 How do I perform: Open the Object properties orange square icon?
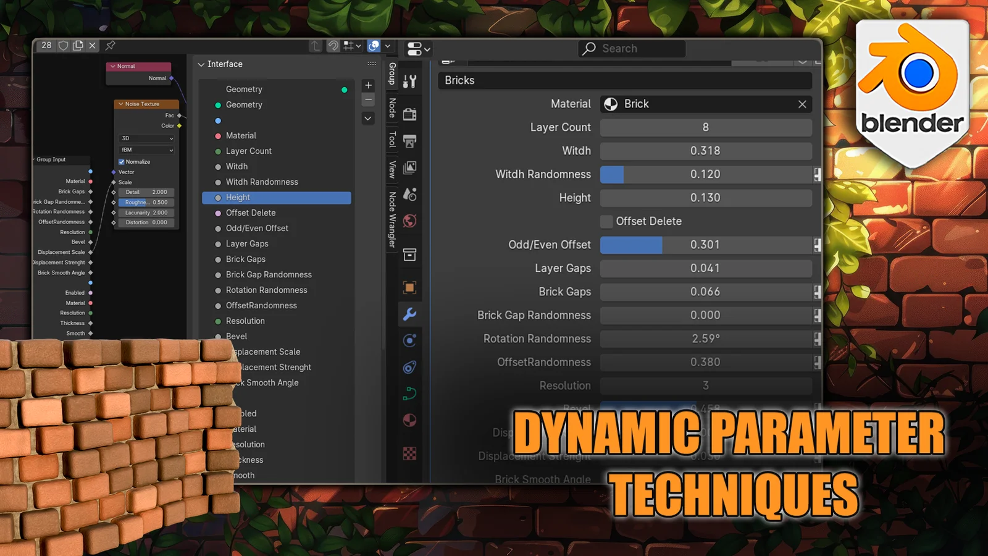(409, 287)
